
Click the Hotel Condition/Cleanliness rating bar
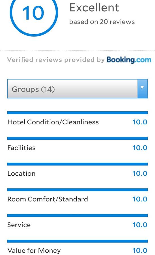pos(77,113)
